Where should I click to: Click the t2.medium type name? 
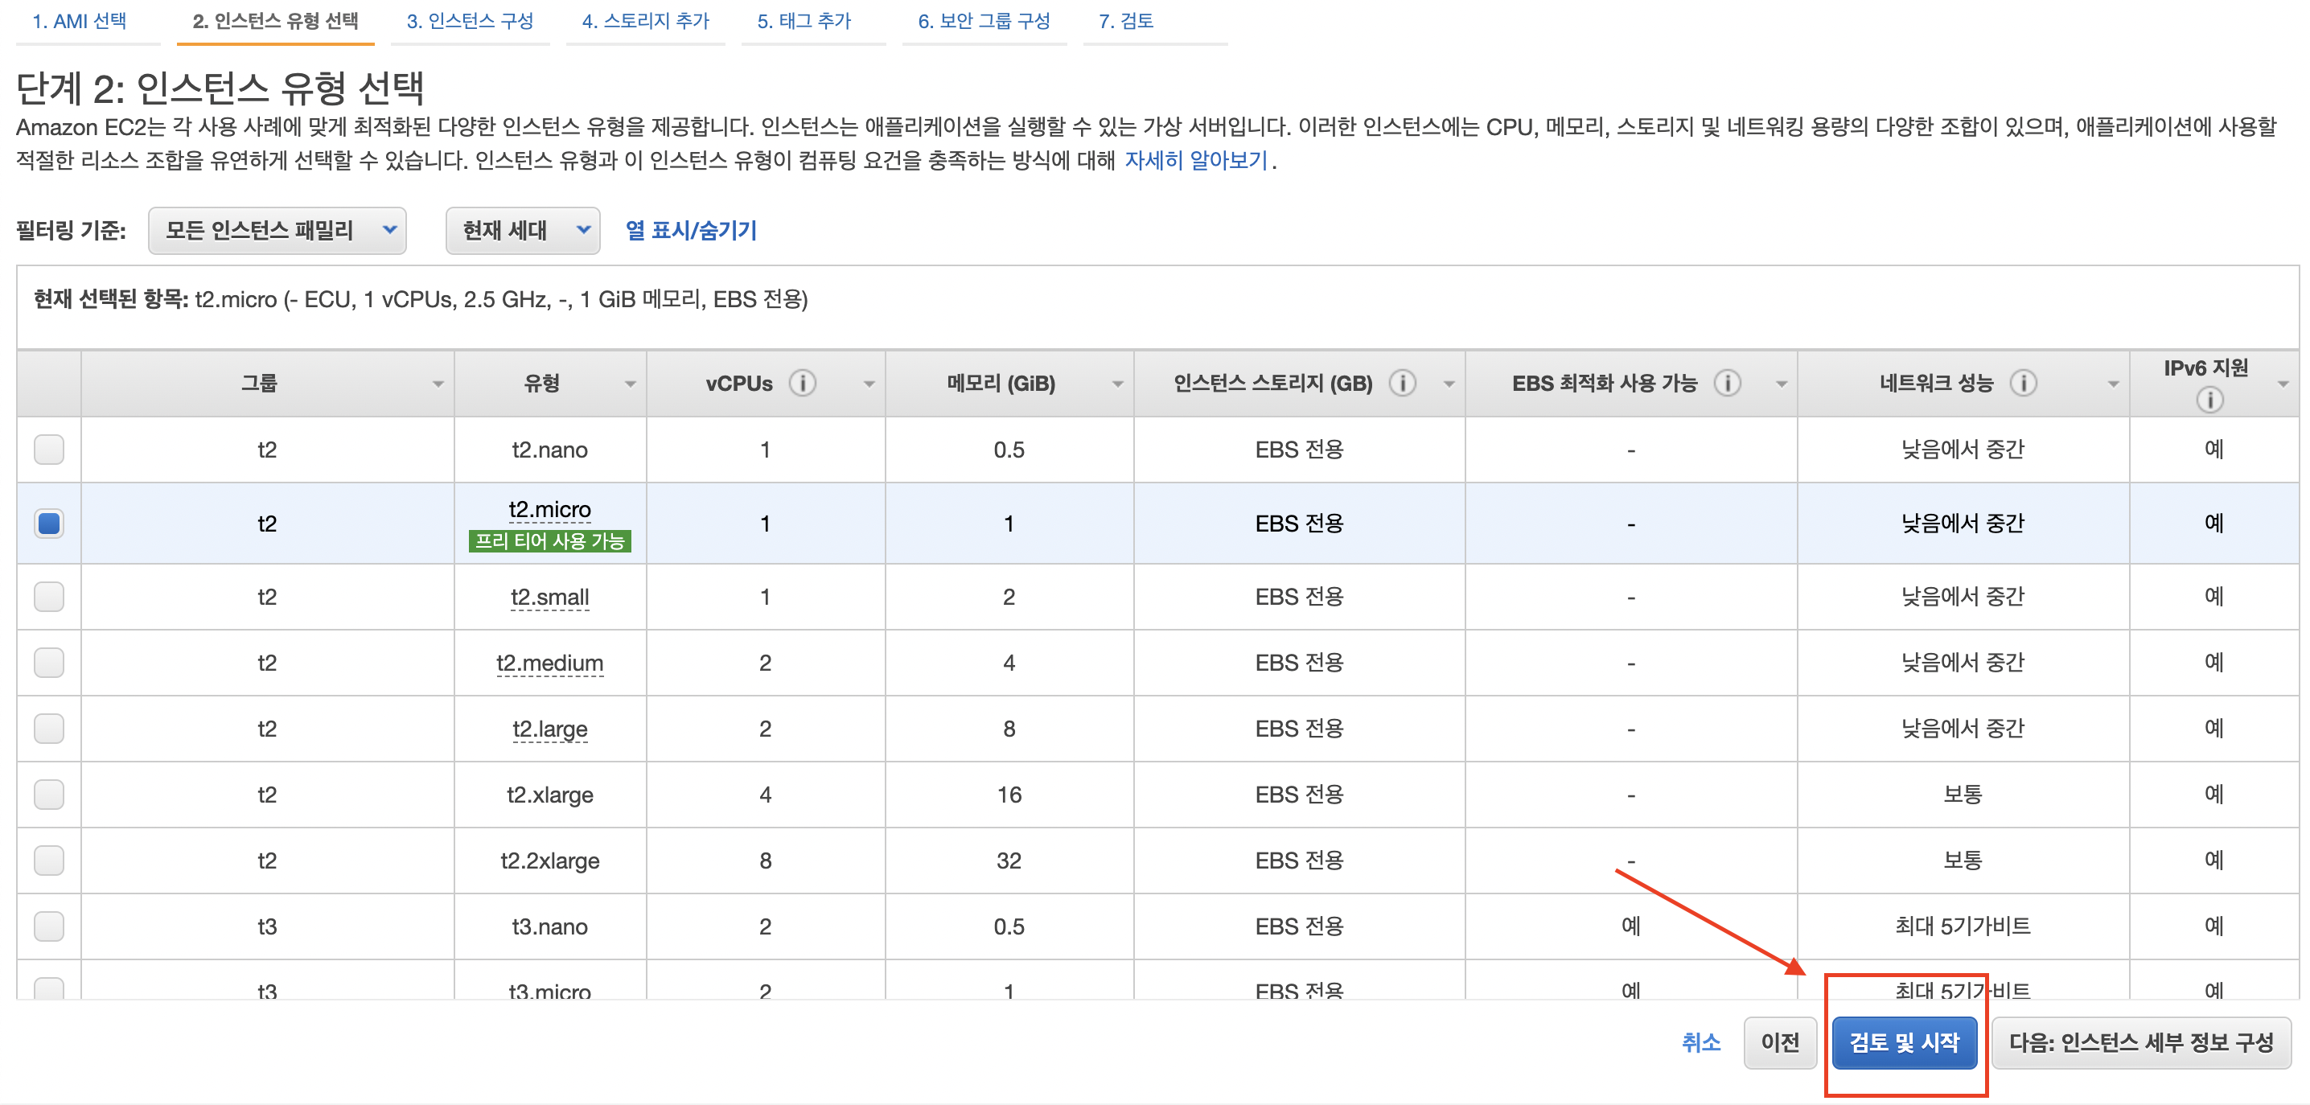549,663
